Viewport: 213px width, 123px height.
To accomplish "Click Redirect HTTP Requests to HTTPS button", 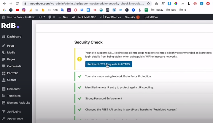I will pyautogui.click(x=108, y=64).
